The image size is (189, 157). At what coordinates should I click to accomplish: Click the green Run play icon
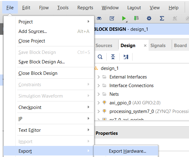click(124, 18)
